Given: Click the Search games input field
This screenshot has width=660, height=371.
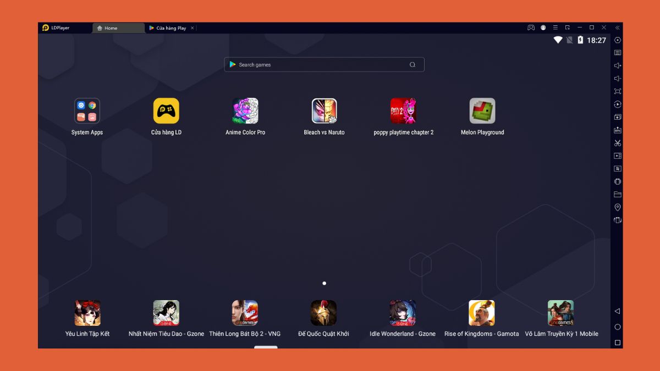Looking at the screenshot, I should (323, 64).
